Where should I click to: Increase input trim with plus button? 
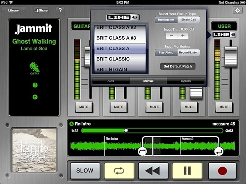click(183, 36)
